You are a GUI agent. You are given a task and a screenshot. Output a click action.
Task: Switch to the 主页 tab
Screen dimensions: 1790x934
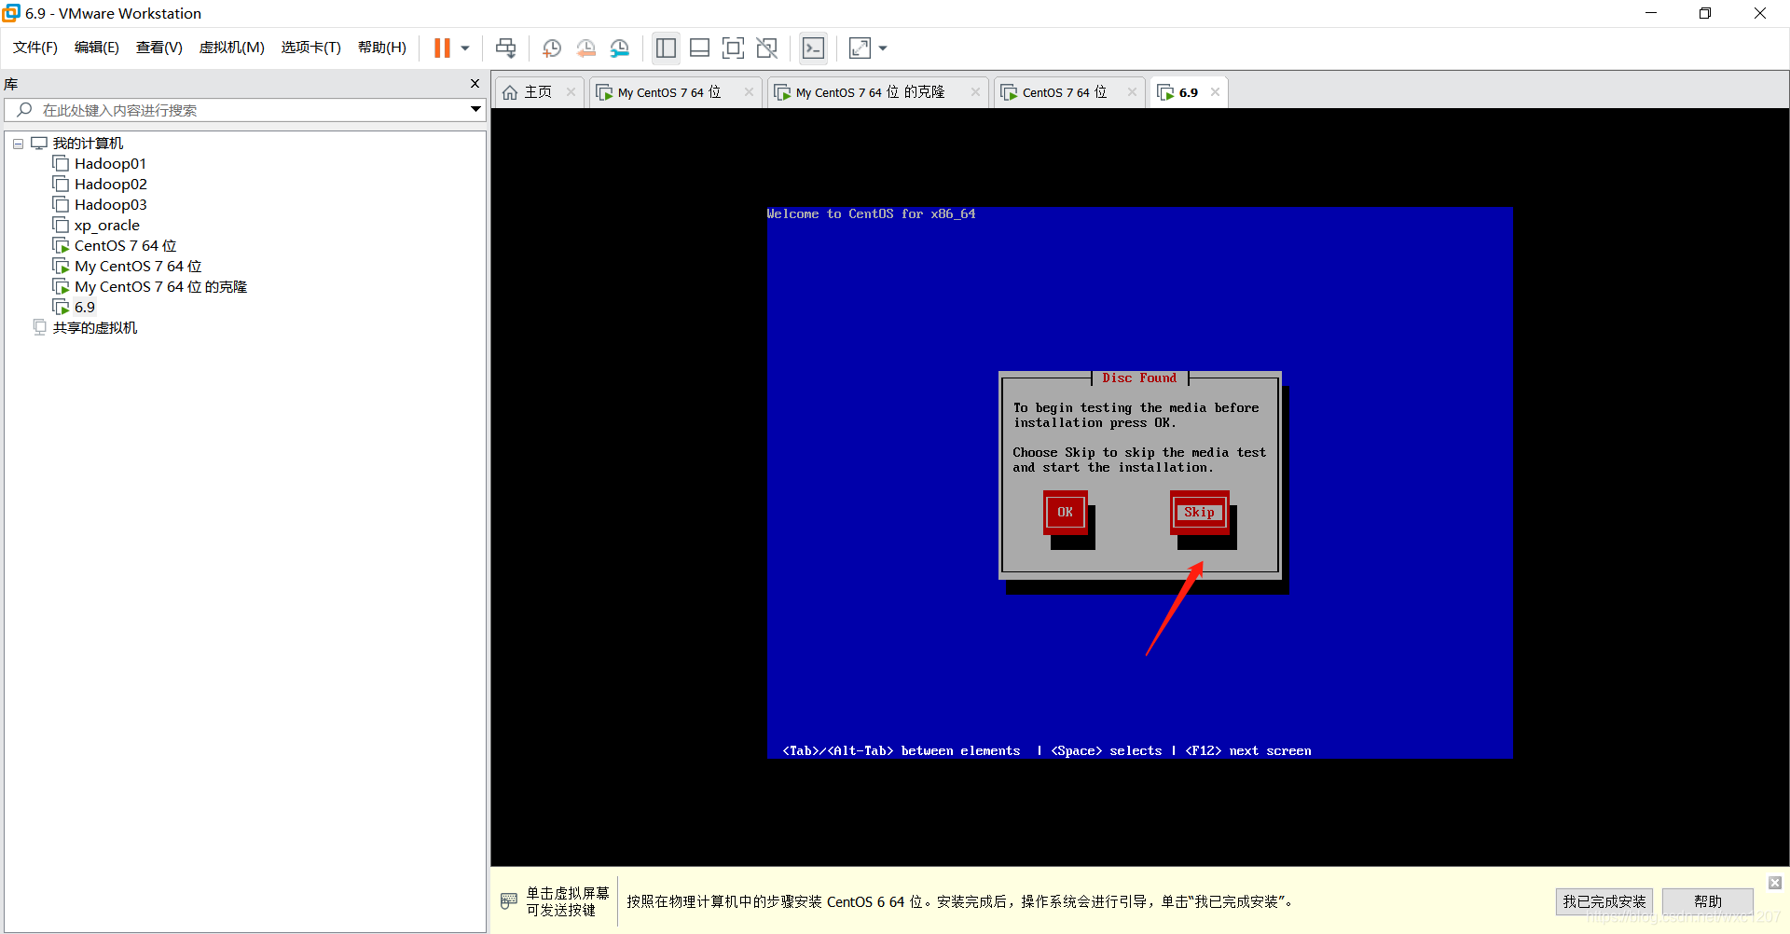(538, 92)
